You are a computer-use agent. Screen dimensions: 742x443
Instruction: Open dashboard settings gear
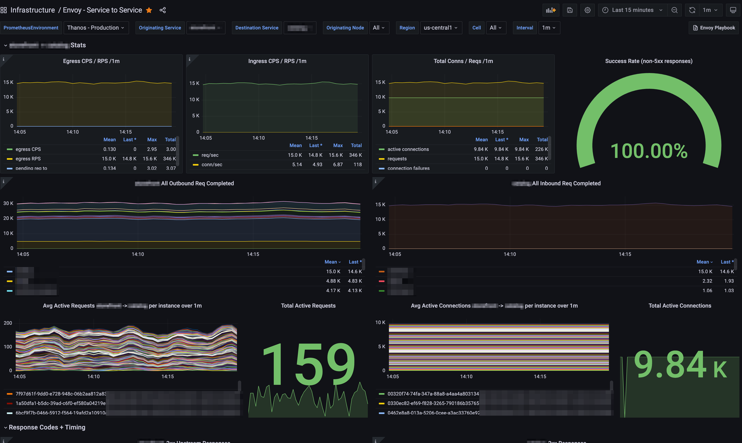(588, 10)
